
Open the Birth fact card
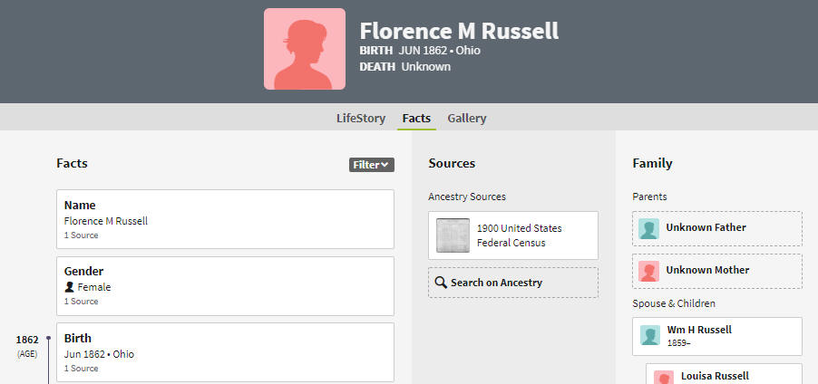point(226,352)
